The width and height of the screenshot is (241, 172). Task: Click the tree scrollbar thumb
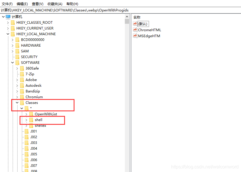click(x=127, y=21)
